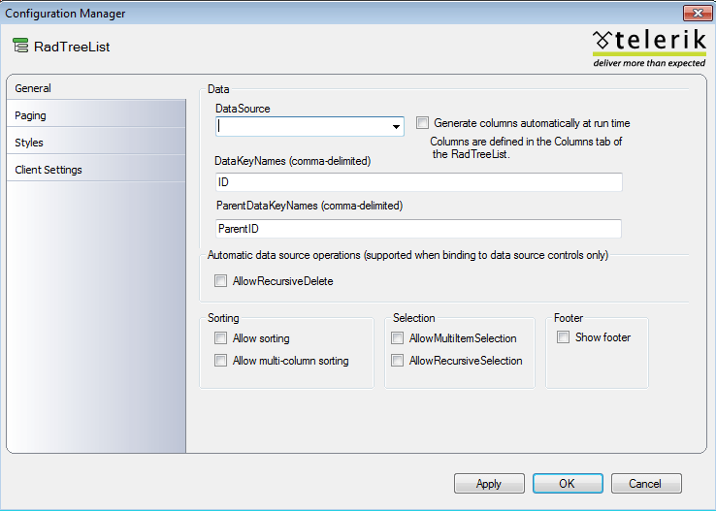Click the Apply button
Viewport: 716px width, 511px height.
[x=489, y=483]
